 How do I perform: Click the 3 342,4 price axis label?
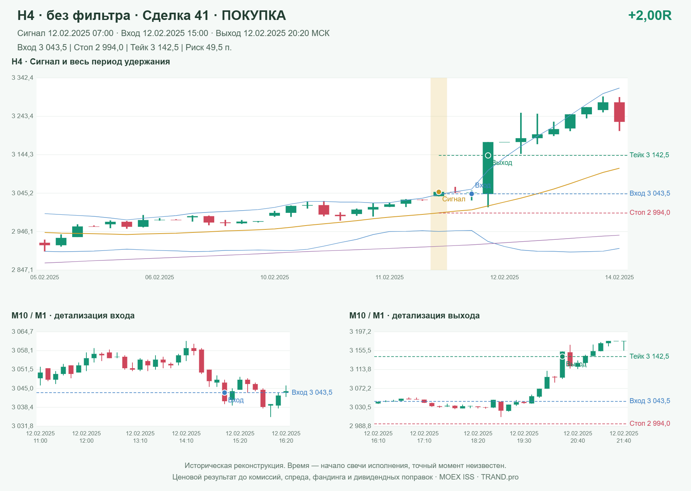[x=22, y=78]
